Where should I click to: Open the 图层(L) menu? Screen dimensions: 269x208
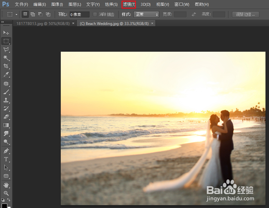click(x=75, y=4)
